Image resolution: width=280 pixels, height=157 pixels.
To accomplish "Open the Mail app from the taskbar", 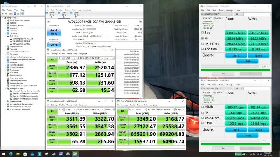I will pyautogui.click(x=32, y=154).
